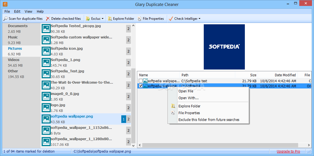Check the box for C:\Softpedia test file
The width and height of the screenshot is (314, 156).
click(x=141, y=81)
